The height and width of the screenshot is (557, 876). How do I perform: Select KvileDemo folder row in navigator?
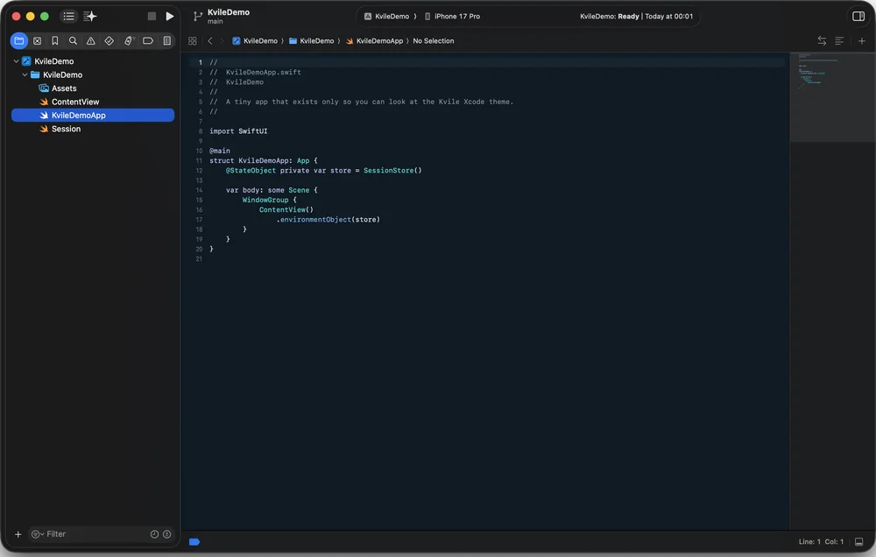click(93, 74)
